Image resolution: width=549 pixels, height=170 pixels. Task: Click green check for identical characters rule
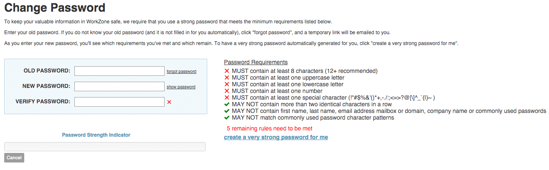tap(227, 105)
